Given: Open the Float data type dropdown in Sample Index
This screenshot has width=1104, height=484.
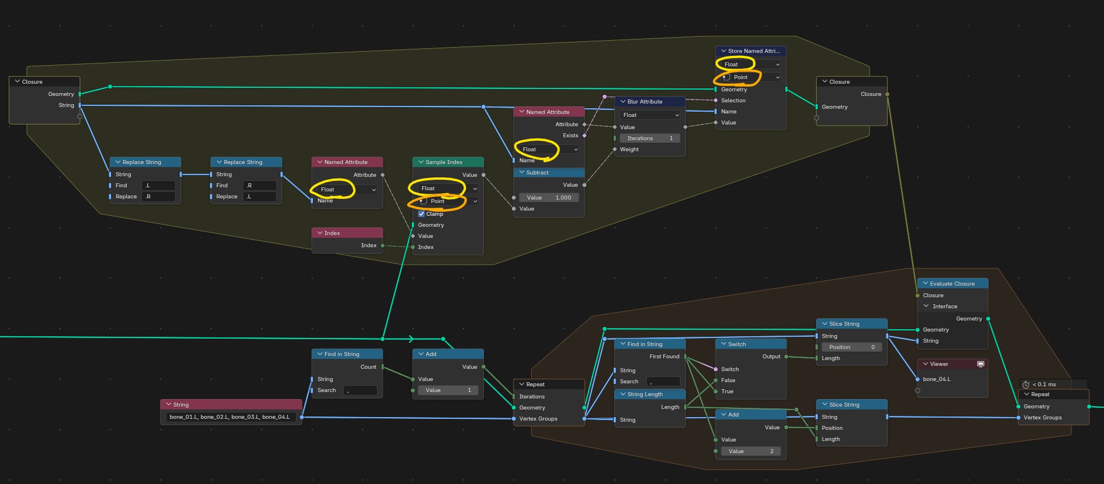Looking at the screenshot, I should (447, 188).
